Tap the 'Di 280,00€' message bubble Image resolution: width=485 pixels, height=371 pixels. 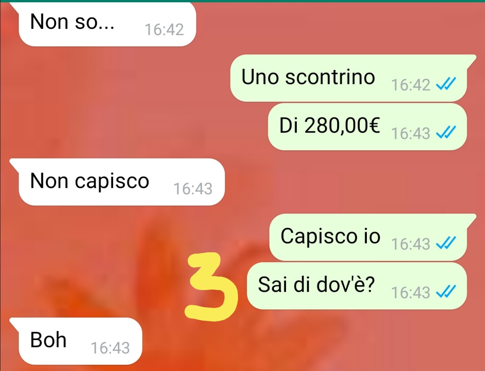367,127
